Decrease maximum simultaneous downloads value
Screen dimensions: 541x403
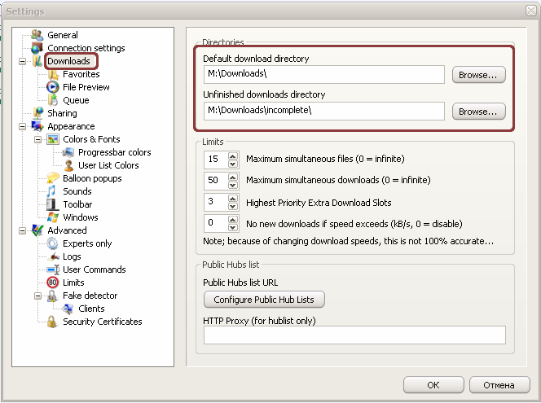tap(233, 184)
